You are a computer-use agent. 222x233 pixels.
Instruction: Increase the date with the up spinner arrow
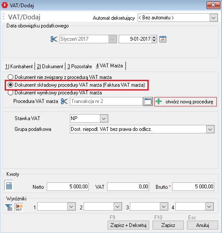click(x=154, y=37)
